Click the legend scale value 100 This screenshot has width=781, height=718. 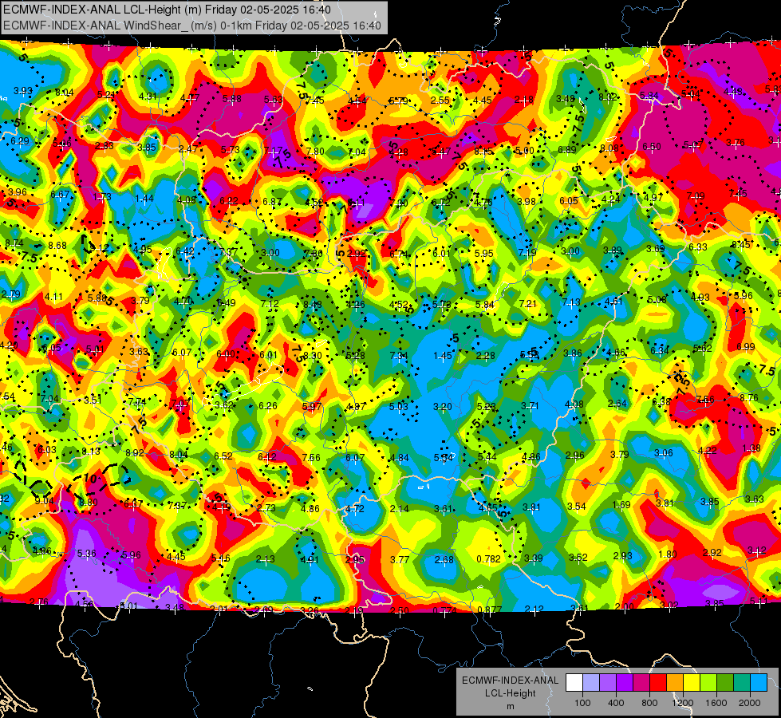coord(582,703)
